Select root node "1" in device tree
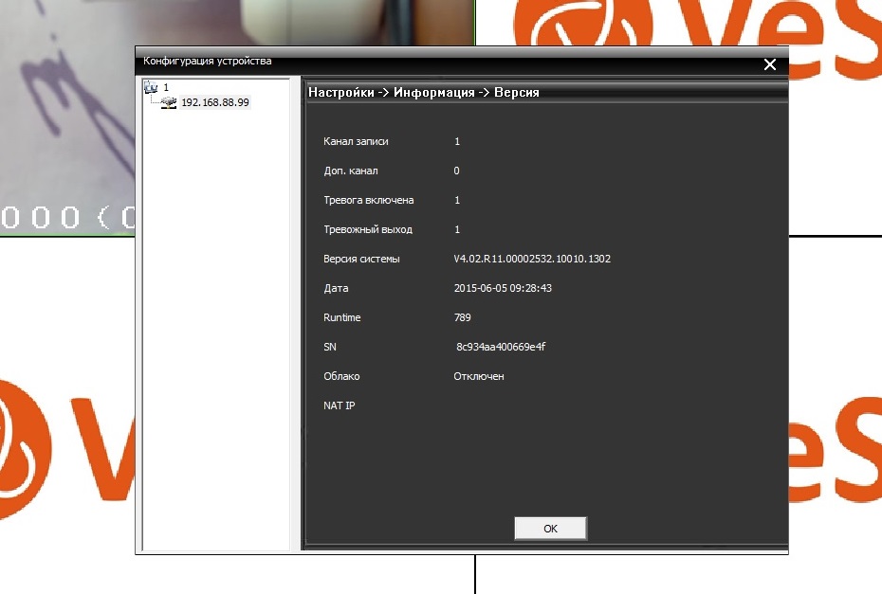The image size is (882, 594). 165,87
